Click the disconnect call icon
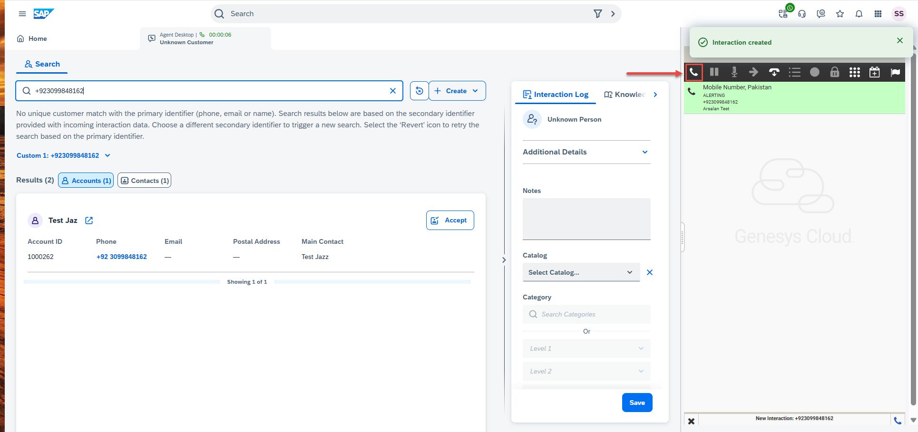This screenshot has height=432, width=918. click(x=774, y=72)
